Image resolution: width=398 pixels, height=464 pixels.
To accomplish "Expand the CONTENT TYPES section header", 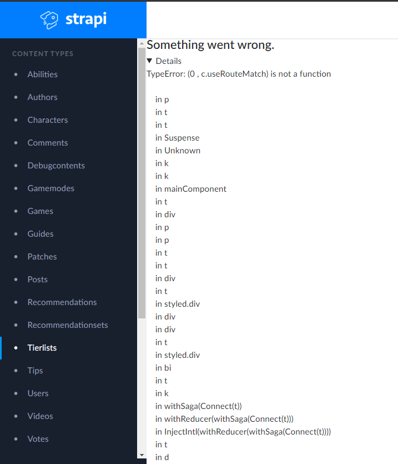I will (x=42, y=53).
